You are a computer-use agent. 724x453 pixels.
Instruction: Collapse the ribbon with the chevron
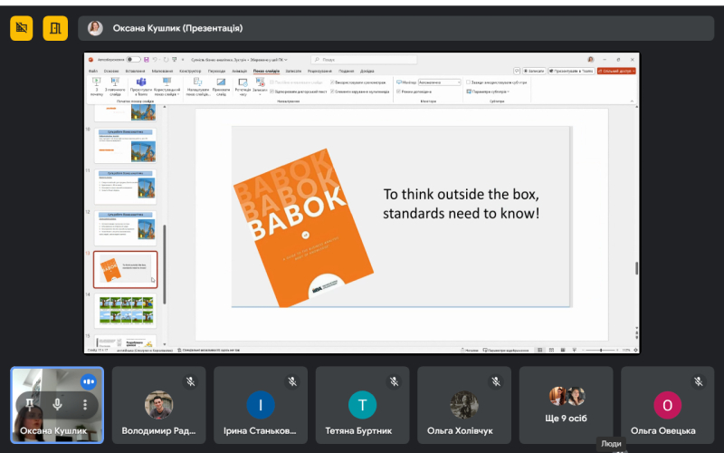tap(632, 101)
